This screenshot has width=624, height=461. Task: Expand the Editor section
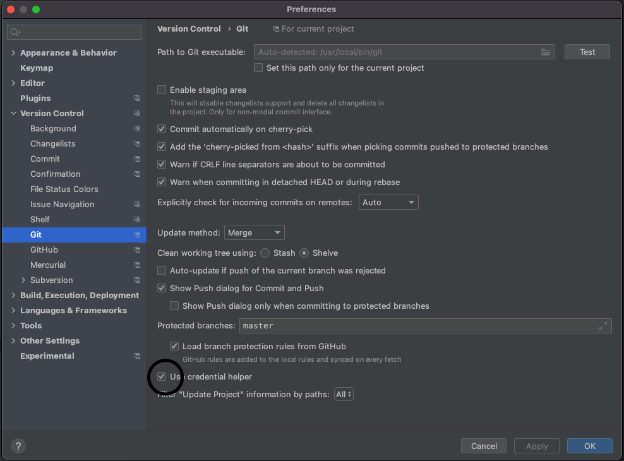pos(13,83)
